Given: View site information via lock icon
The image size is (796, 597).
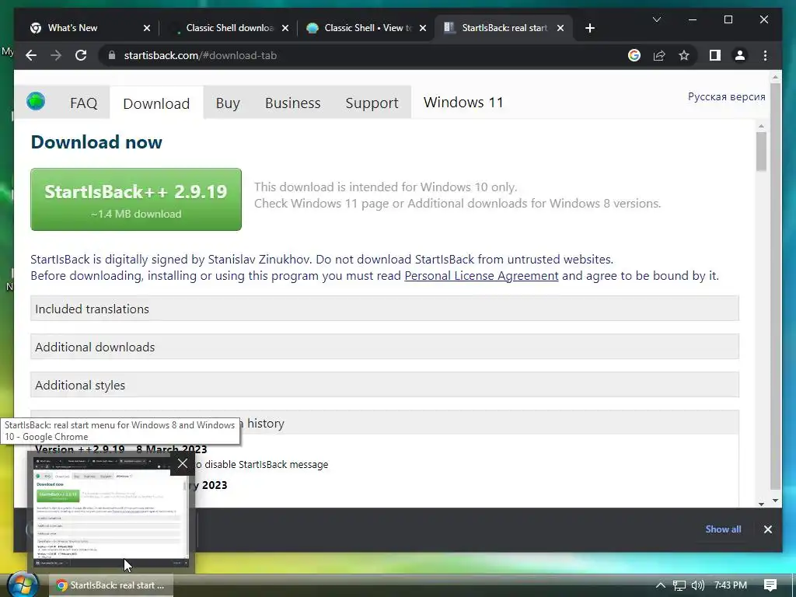Looking at the screenshot, I should click(112, 55).
